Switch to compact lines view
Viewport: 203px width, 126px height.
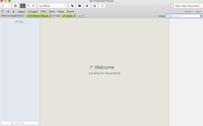(x=33, y=6)
